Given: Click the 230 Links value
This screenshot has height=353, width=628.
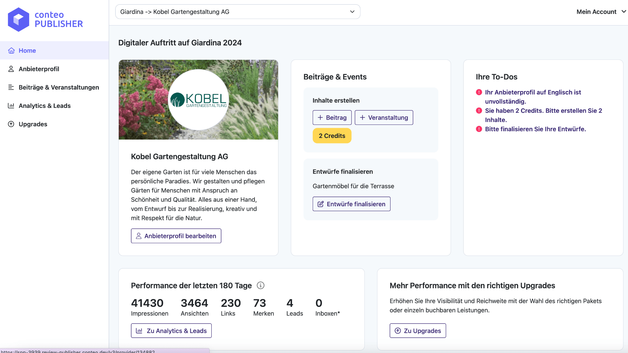Looking at the screenshot, I should coord(231,303).
